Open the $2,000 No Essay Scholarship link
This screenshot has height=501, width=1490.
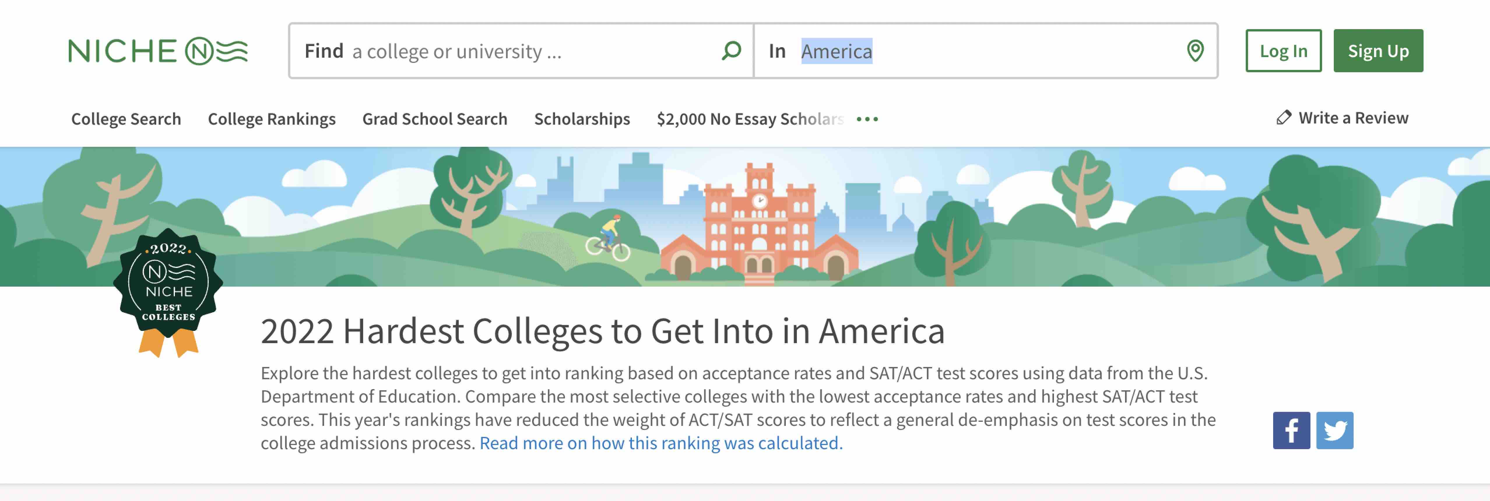750,119
